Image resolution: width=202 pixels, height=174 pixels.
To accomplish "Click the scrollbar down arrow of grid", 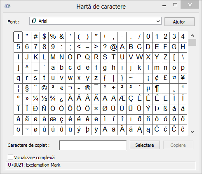I will (192, 132).
